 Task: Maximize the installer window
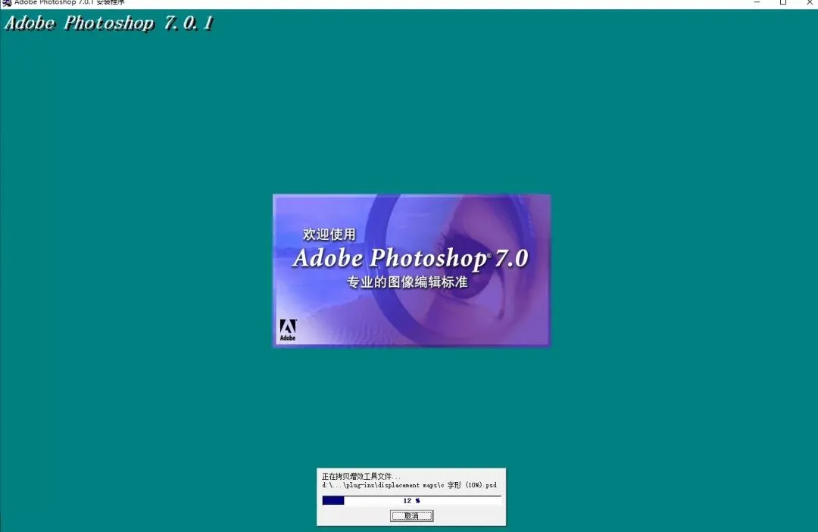(783, 2)
